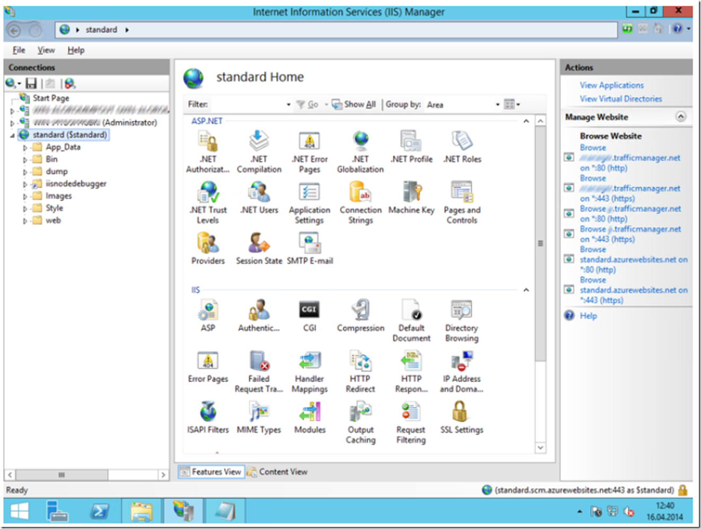The width and height of the screenshot is (701, 529).
Task: Open Session State feature
Action: click(259, 249)
